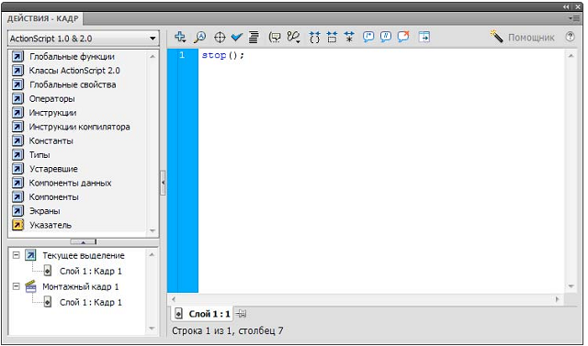This screenshot has width=588, height=346.
Task: Open Компоненты category
Action: (x=54, y=197)
